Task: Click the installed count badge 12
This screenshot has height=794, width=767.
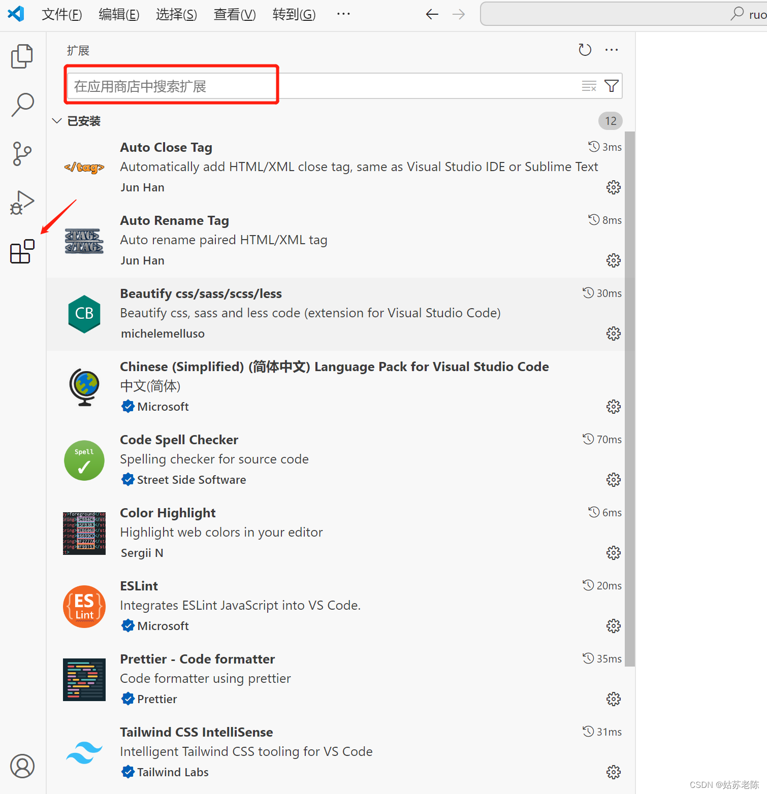Action: coord(611,121)
